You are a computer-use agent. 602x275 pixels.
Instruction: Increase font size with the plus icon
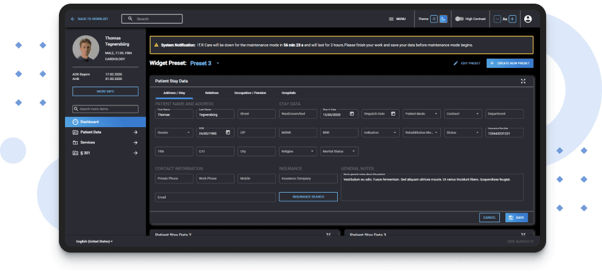tap(512, 19)
